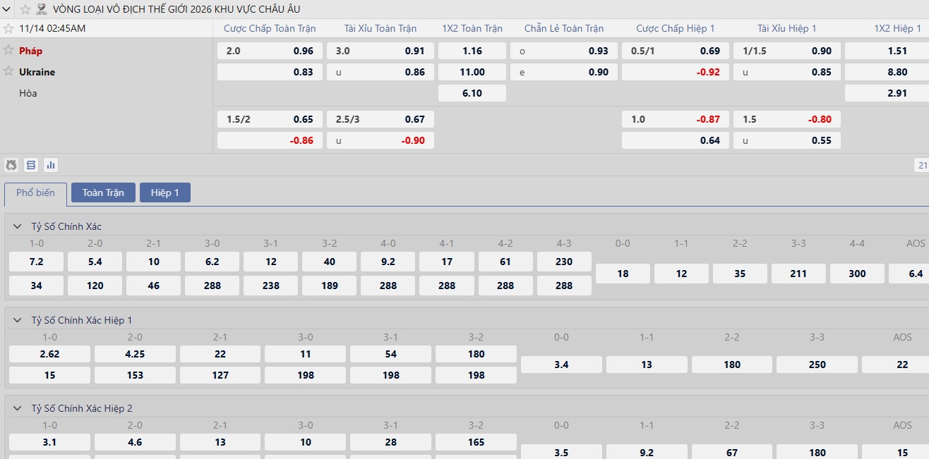Click the leftmost icon in the stats toolbar

tap(11, 165)
